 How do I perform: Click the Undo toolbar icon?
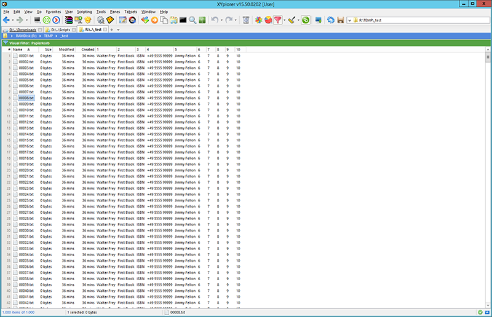click(x=213, y=20)
